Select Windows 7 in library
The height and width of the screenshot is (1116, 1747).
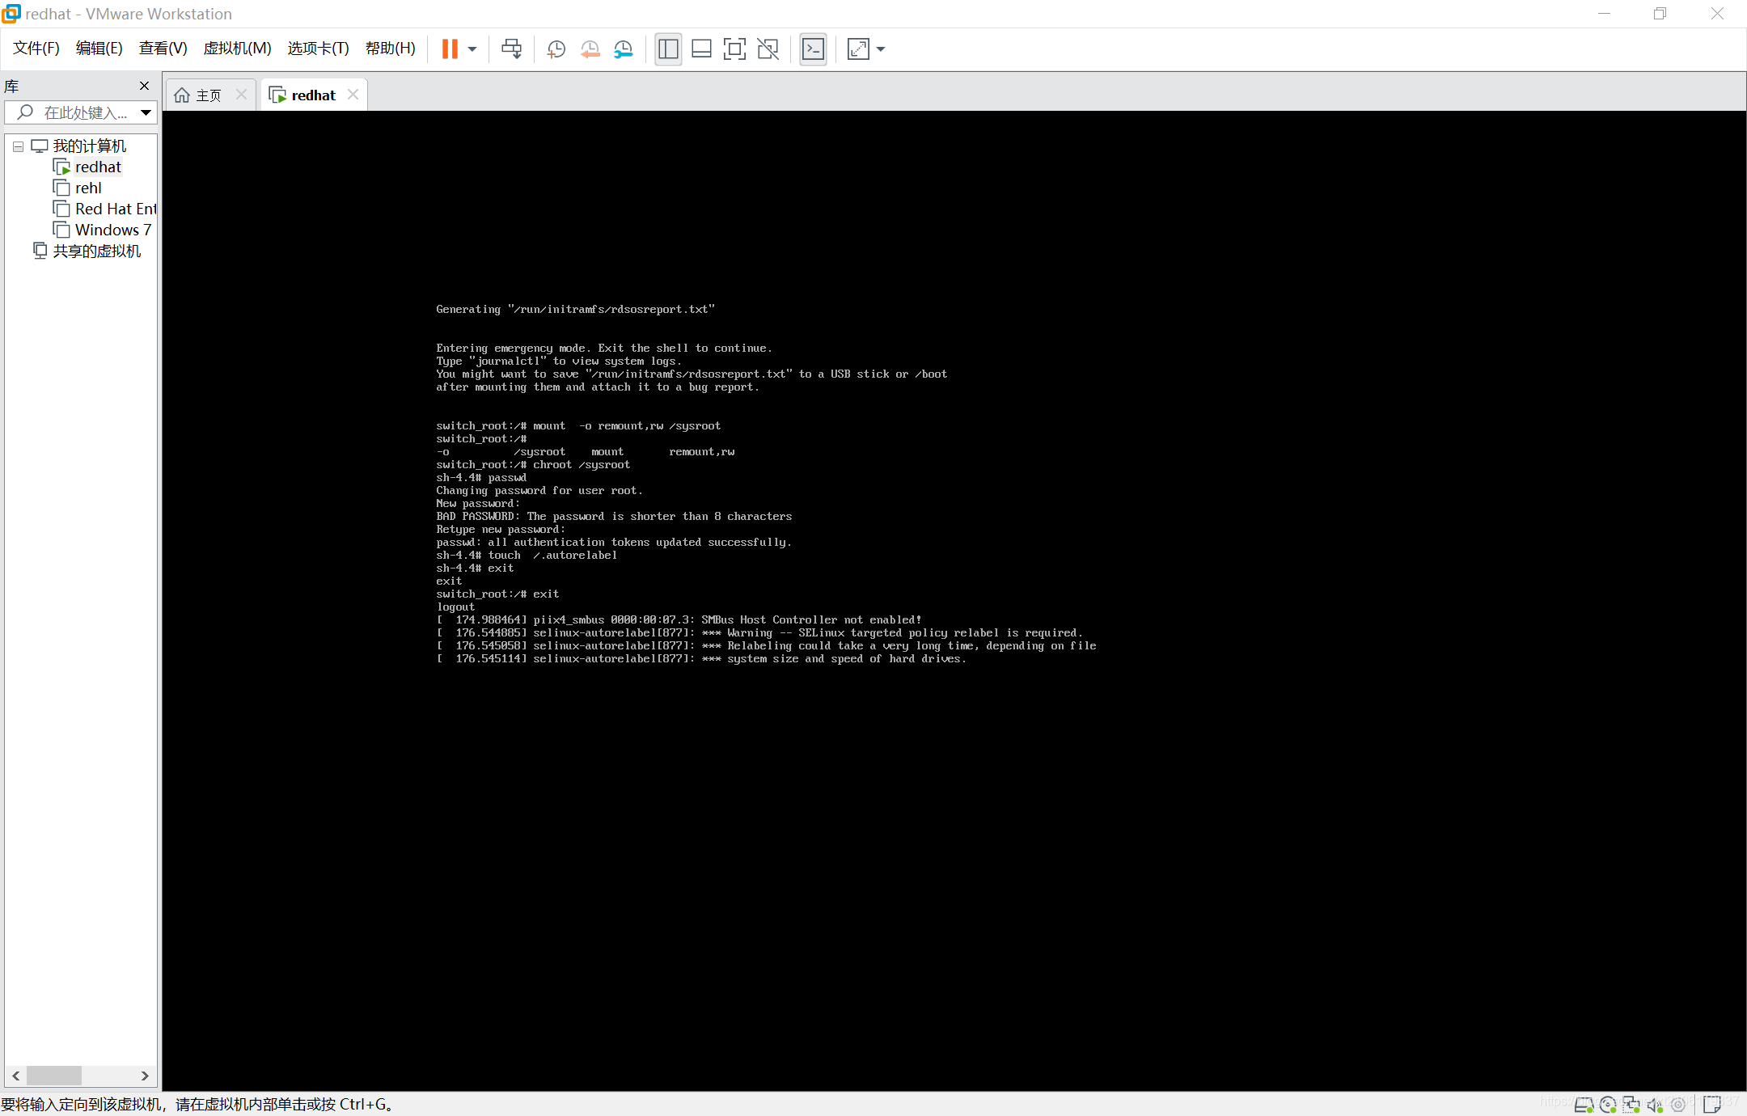(112, 230)
